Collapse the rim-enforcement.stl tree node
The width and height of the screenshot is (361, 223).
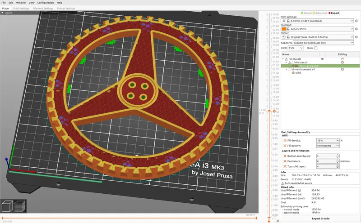(x=287, y=69)
